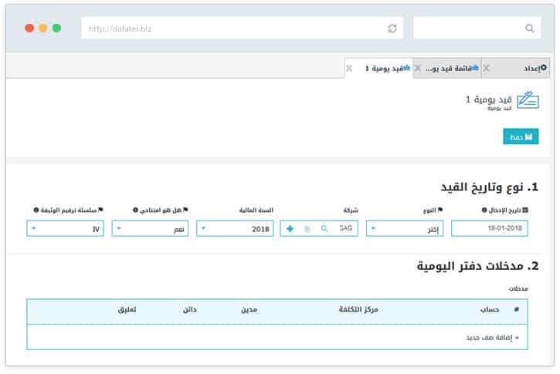The height and width of the screenshot is (374, 560).
Task: Click the حفظ save button
Action: coord(521,136)
